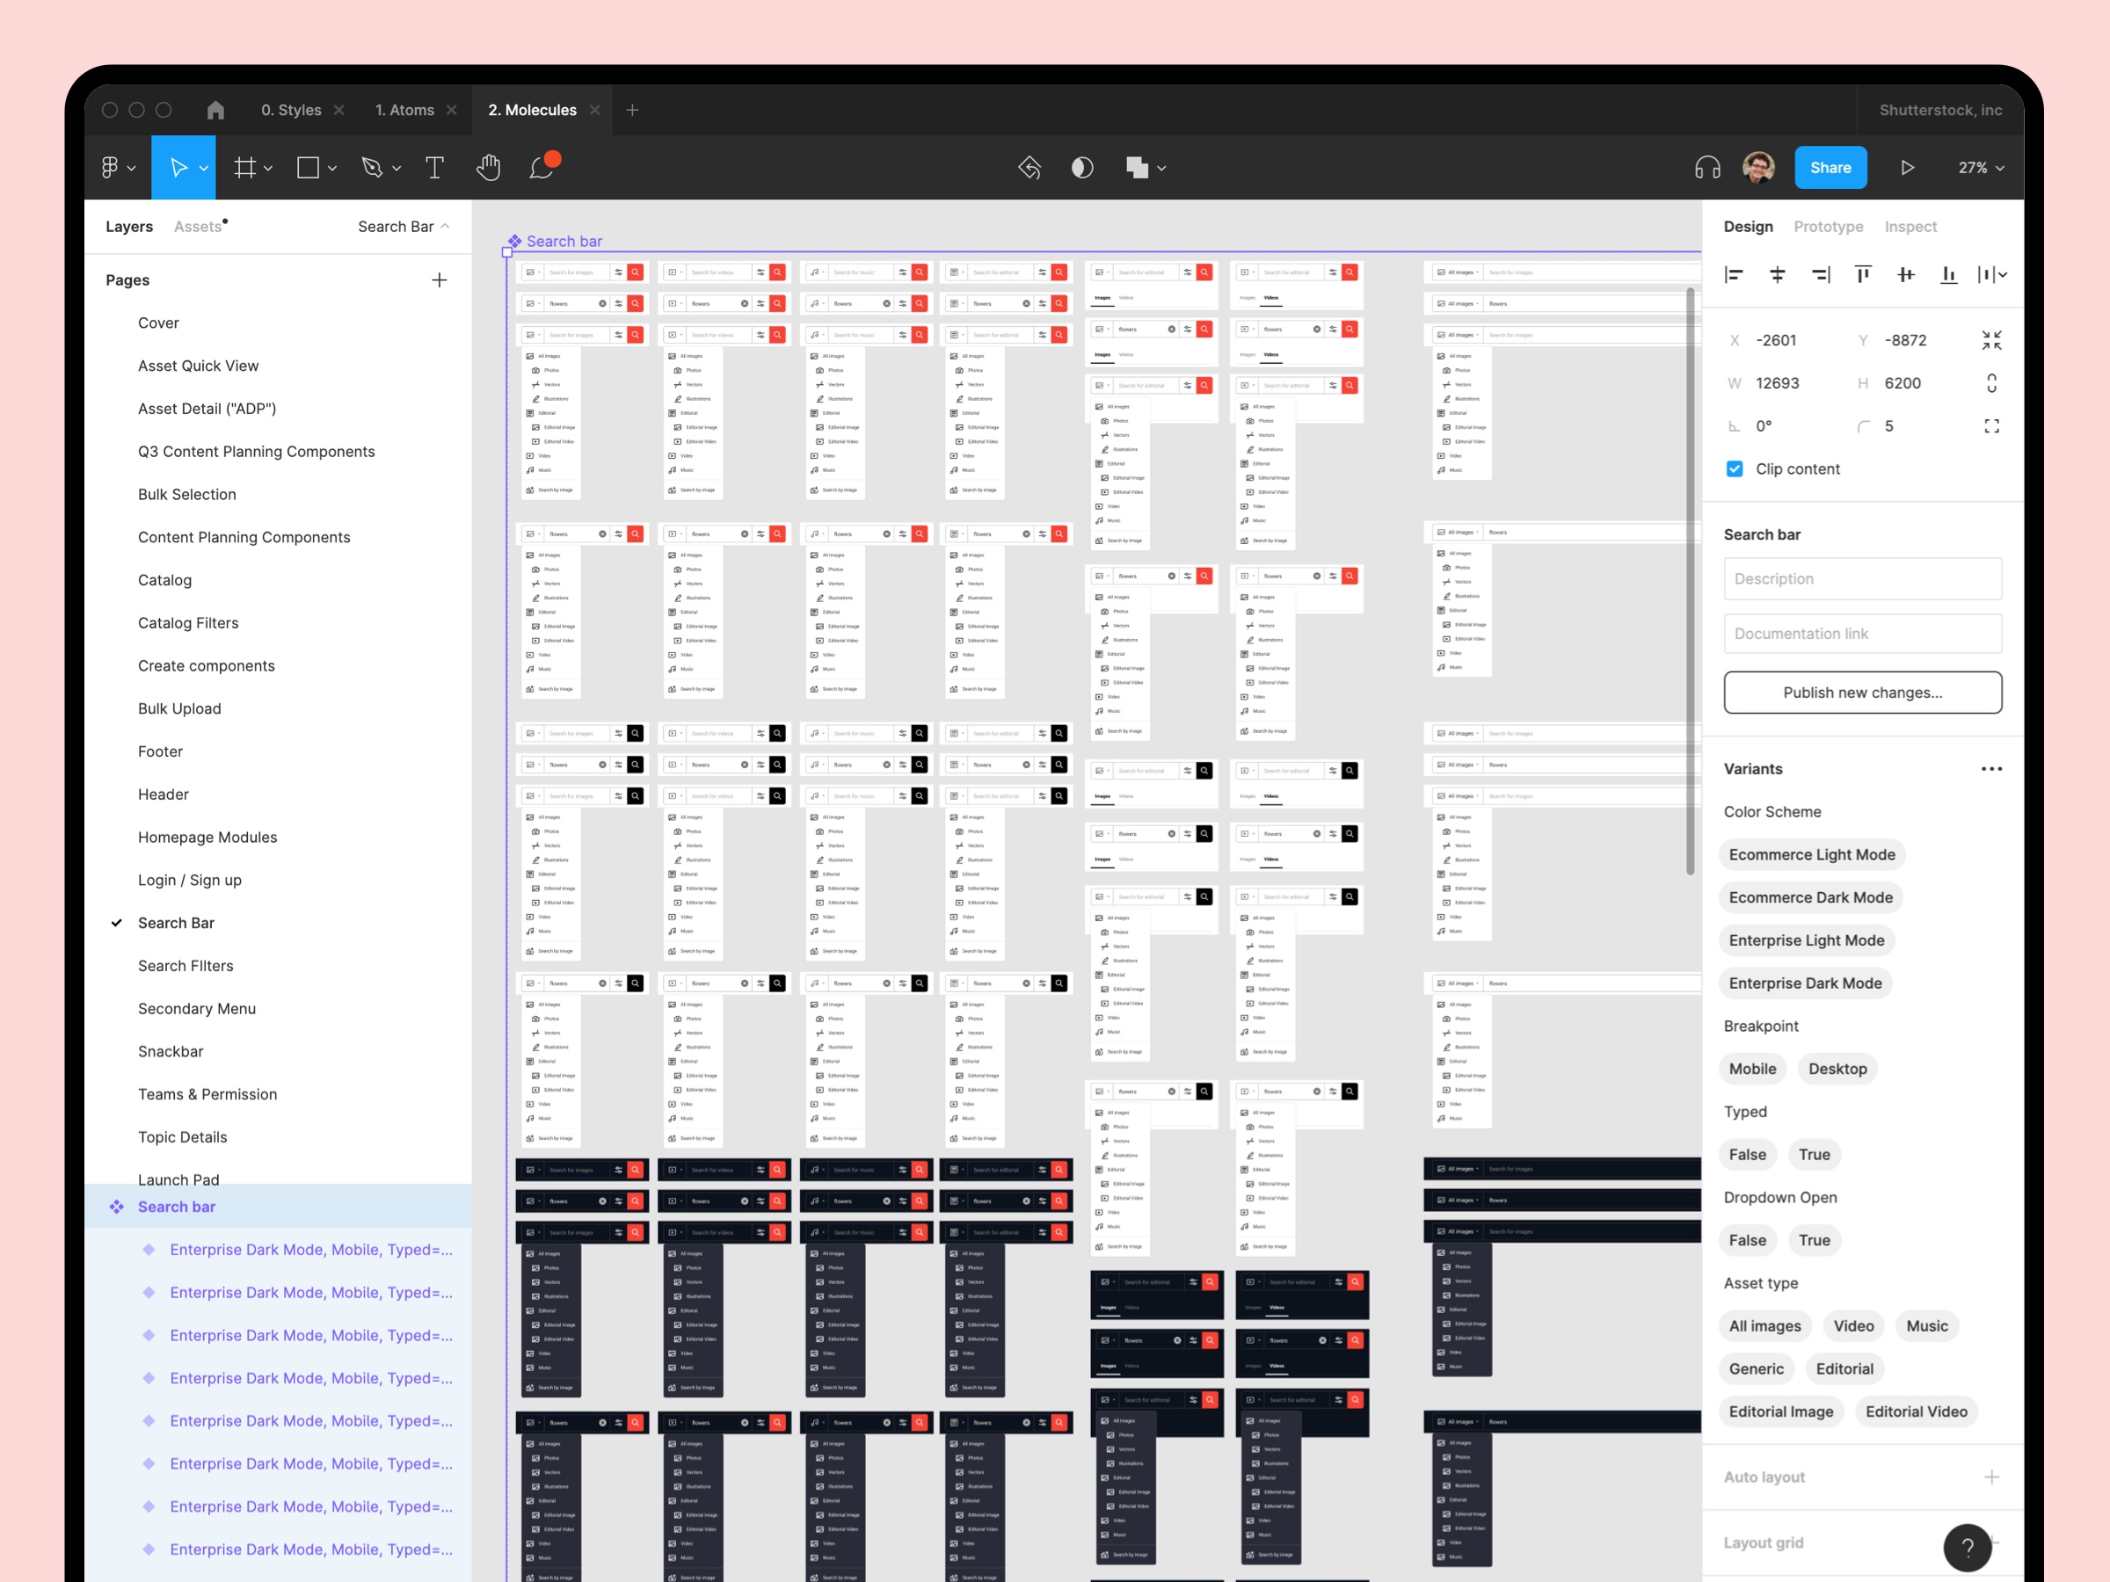Screen dimensions: 2110x1582
Task: Select the Hand tool
Action: tap(487, 168)
